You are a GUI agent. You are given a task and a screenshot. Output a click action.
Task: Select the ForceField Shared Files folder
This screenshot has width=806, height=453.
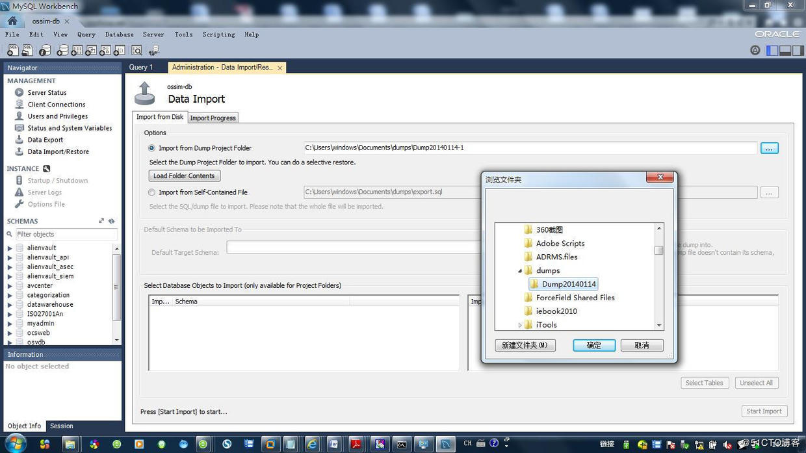(569, 298)
